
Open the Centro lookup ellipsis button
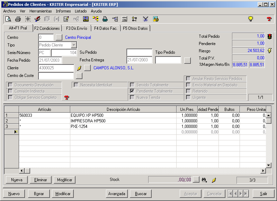[59, 37]
